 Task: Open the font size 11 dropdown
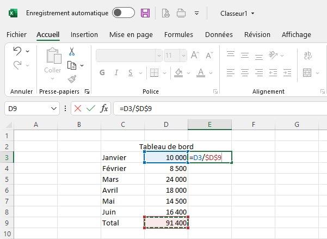click(183, 56)
